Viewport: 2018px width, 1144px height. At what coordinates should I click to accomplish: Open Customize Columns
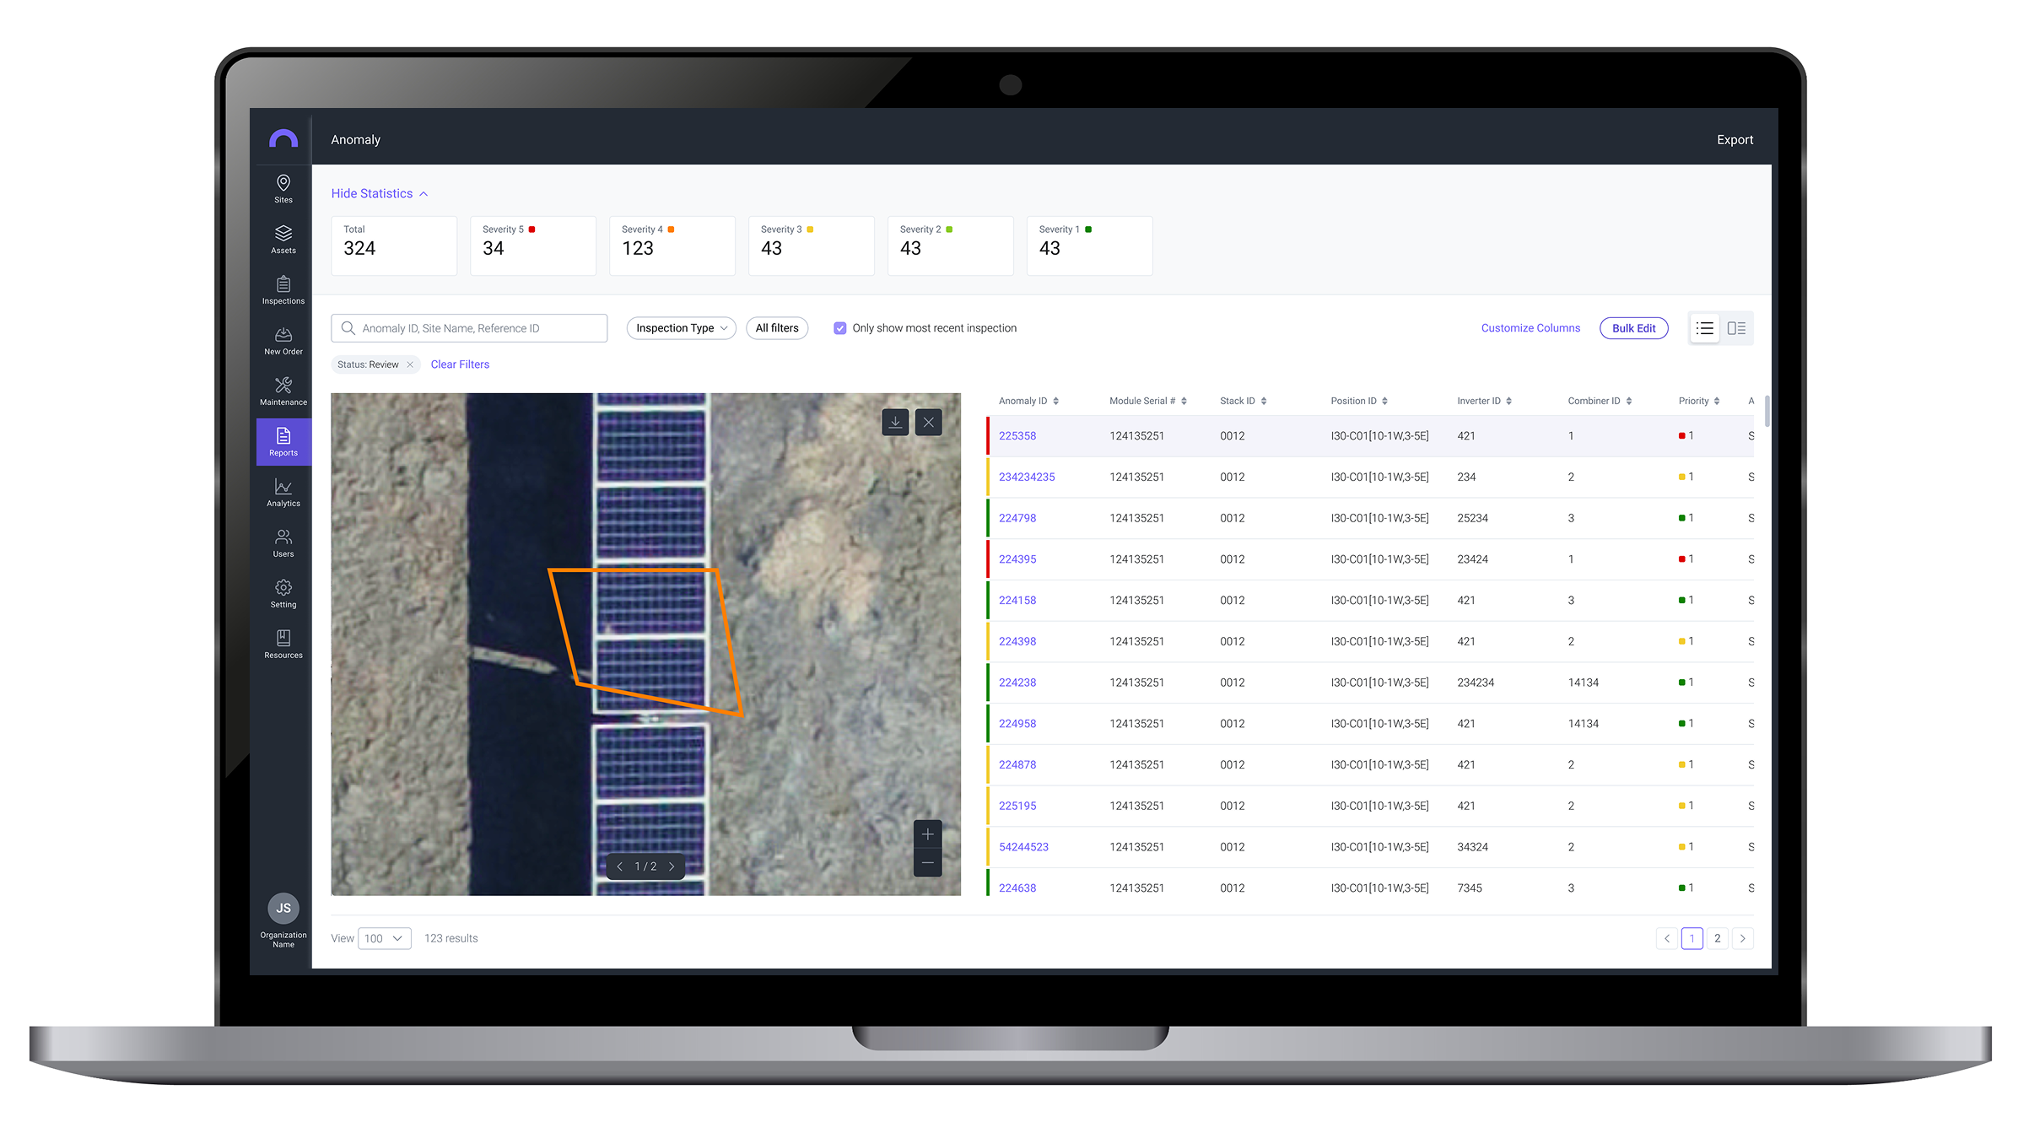[1530, 328]
